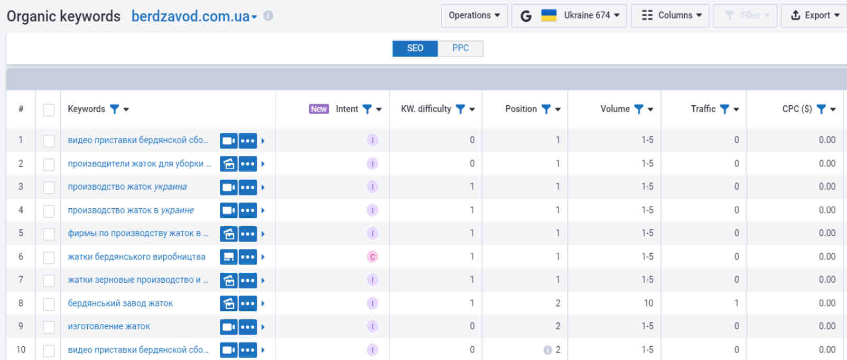Screen dimensions: 847x360
Task: Click volume value 10 in row 8
Action: click(x=648, y=303)
